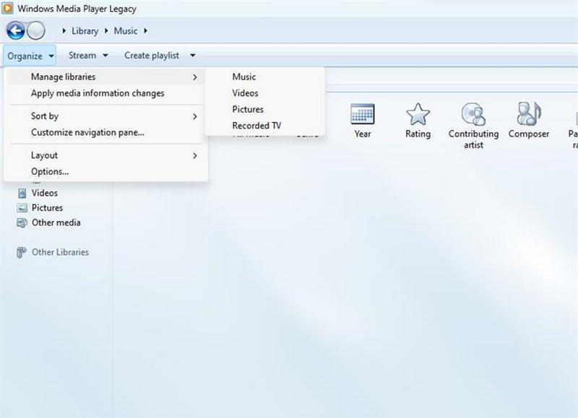Select Layout menu entry
This screenshot has height=418, width=578.
pyautogui.click(x=105, y=155)
